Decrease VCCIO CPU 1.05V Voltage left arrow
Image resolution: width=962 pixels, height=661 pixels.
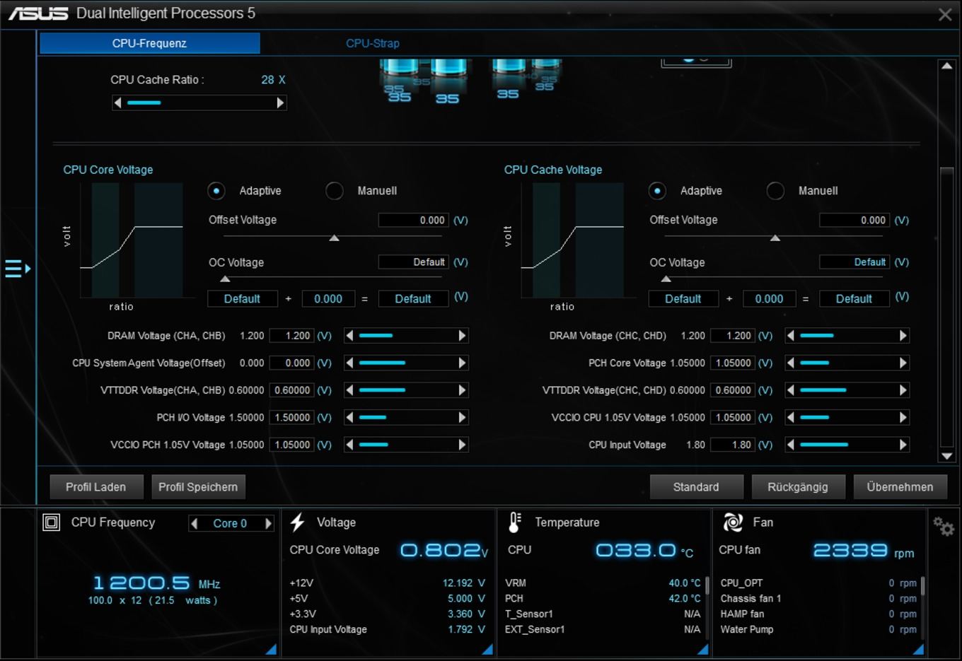pyautogui.click(x=791, y=417)
